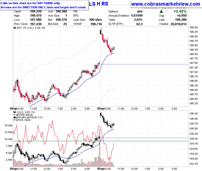Click the 105.00 price label on QQQ axis
Image resolution: width=202 pixels, height=171 pixels.
[x=193, y=139]
